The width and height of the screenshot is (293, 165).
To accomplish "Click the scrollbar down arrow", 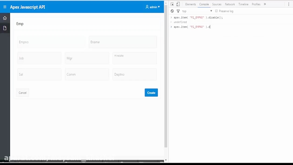I will [x=166, y=160].
